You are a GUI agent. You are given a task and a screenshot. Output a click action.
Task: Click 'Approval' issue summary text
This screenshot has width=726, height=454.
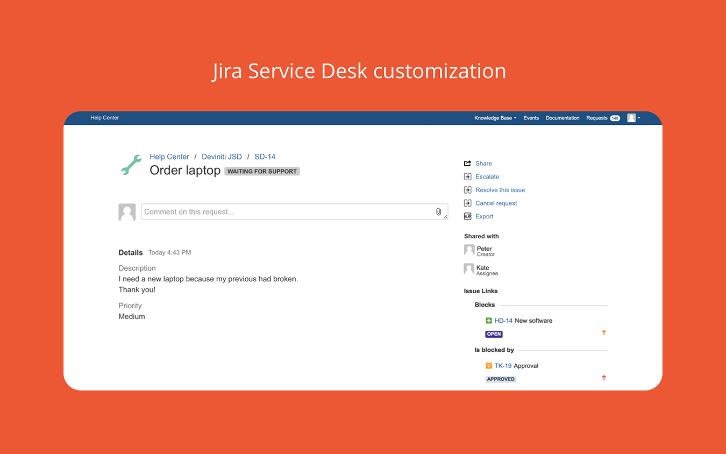(526, 366)
